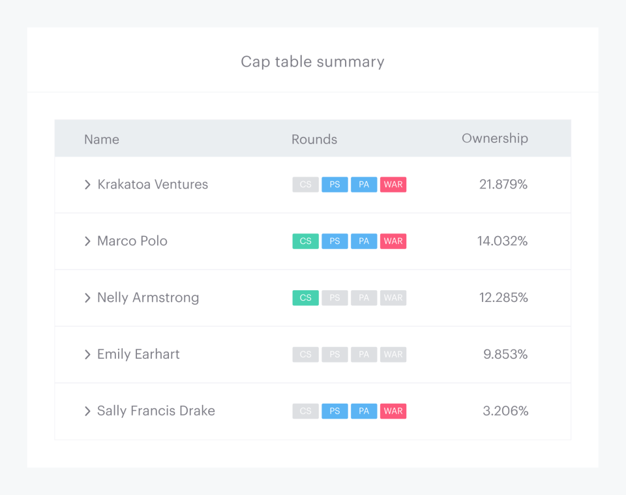Toggle the inactive PS badge on Emily Earhart's row

click(335, 354)
